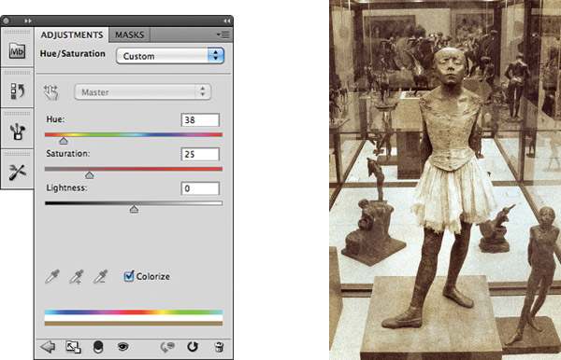
Task: Delete this adjustment layer trash icon
Action: pyautogui.click(x=219, y=347)
